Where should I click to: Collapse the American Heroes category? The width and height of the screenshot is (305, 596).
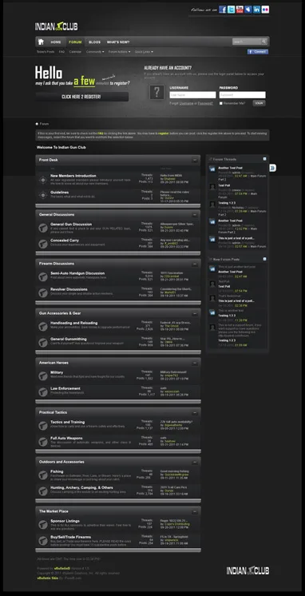[x=195, y=363]
